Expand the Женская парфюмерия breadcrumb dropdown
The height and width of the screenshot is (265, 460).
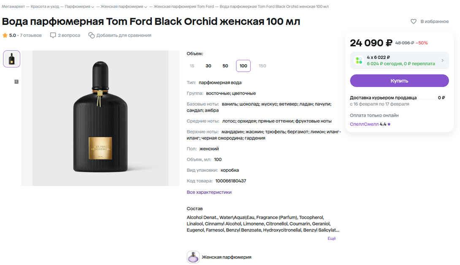point(146,7)
